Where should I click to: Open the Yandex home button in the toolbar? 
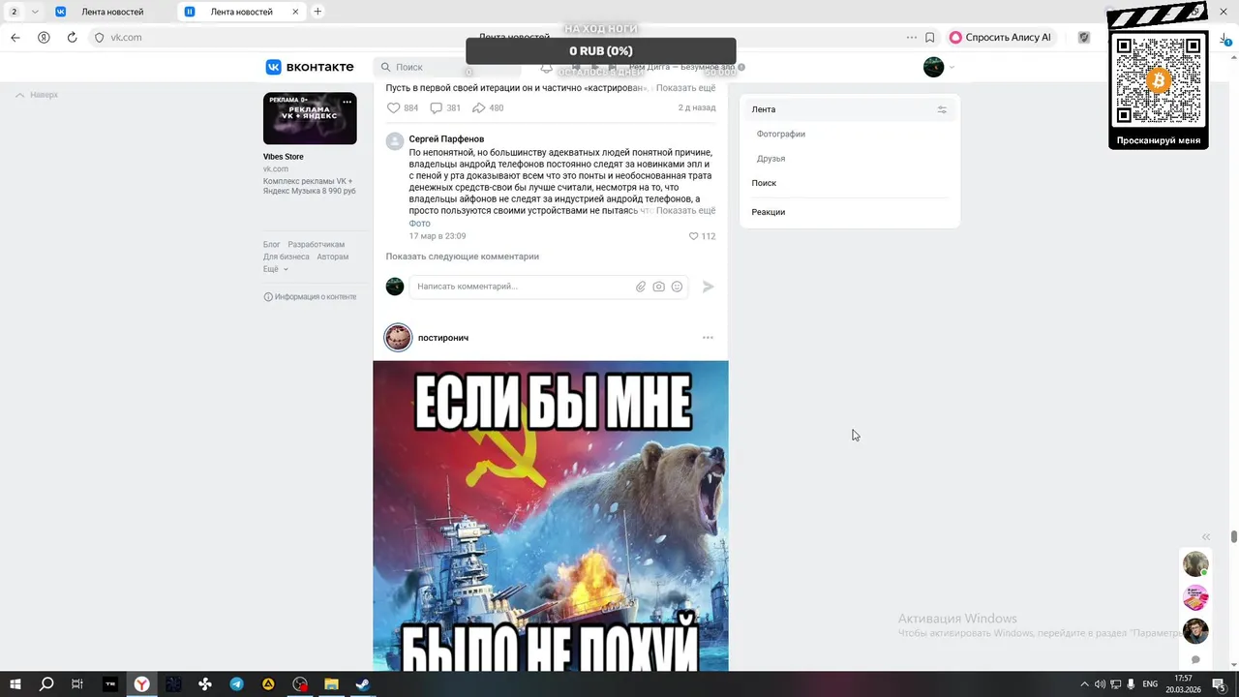point(44,37)
